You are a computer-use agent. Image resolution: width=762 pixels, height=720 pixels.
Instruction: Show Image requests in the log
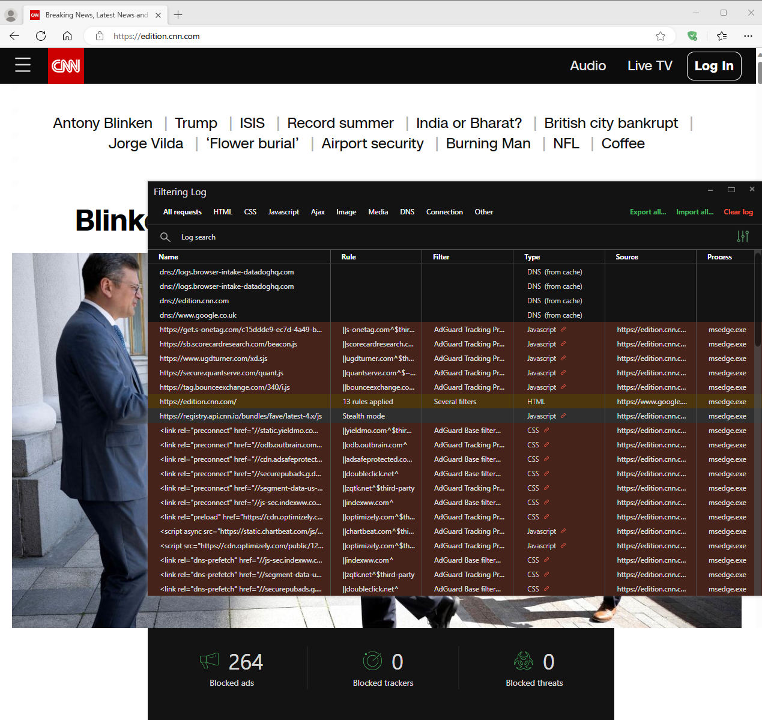(346, 212)
